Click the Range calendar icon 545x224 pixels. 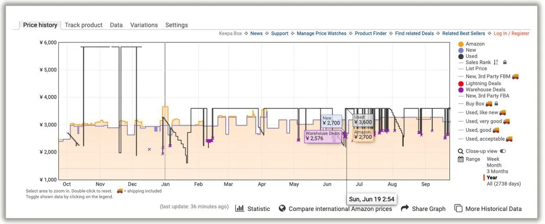(461, 159)
